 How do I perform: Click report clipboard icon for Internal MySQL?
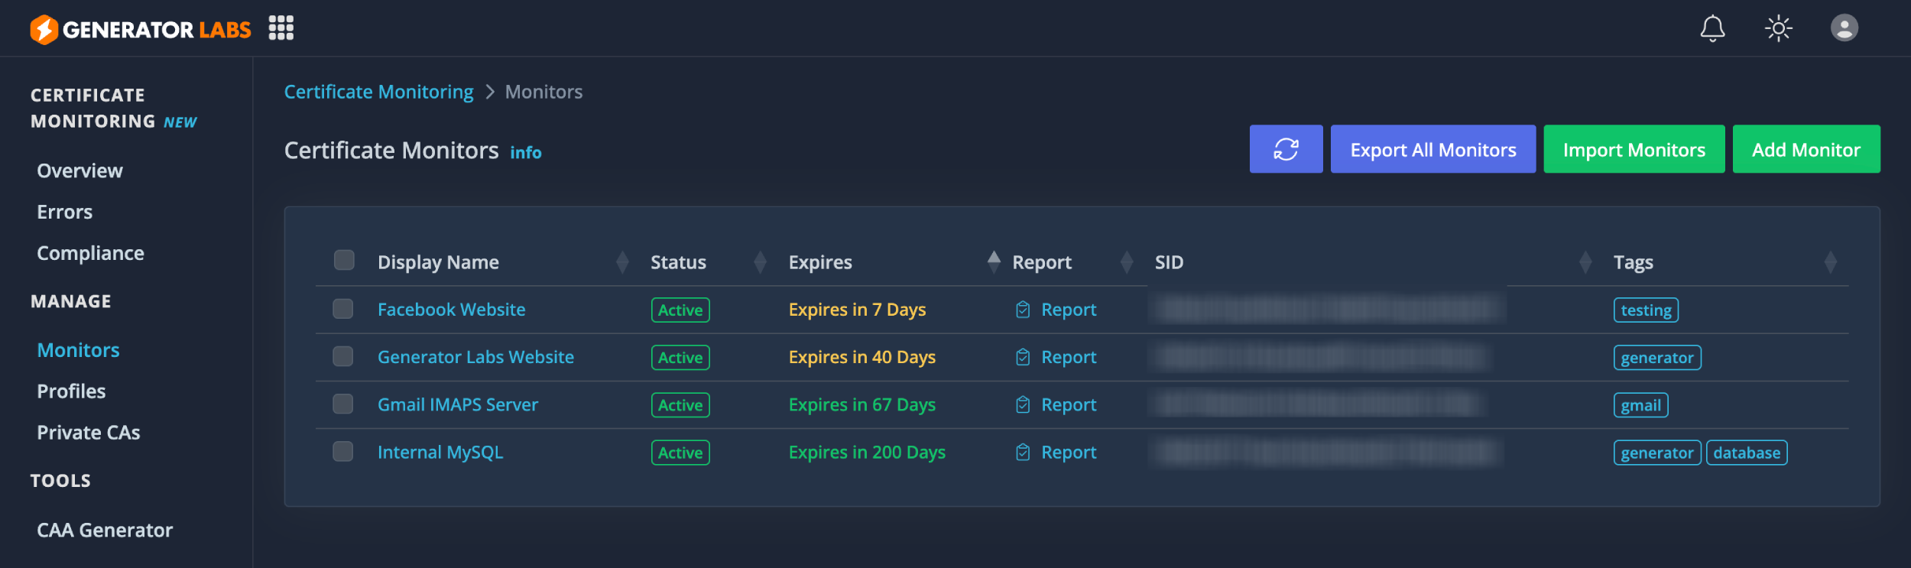point(1023,453)
